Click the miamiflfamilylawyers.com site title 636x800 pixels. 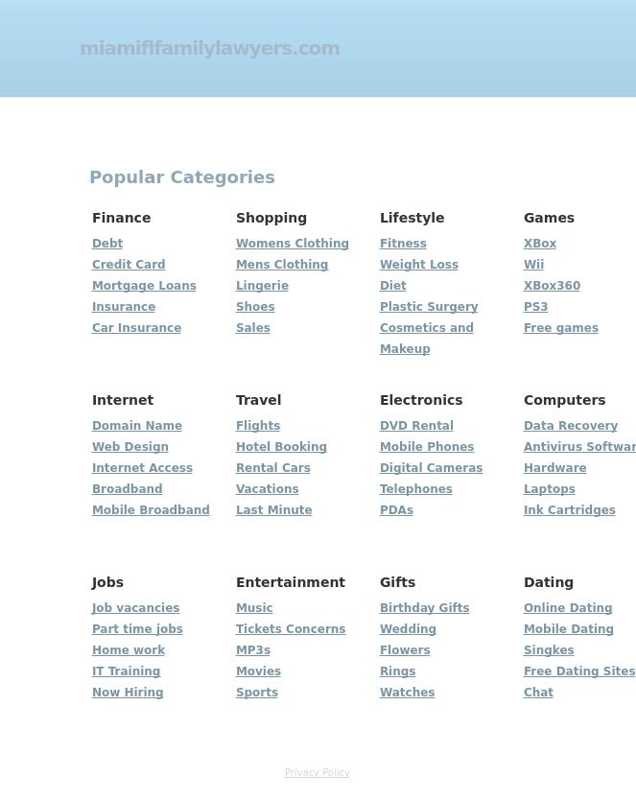(209, 48)
